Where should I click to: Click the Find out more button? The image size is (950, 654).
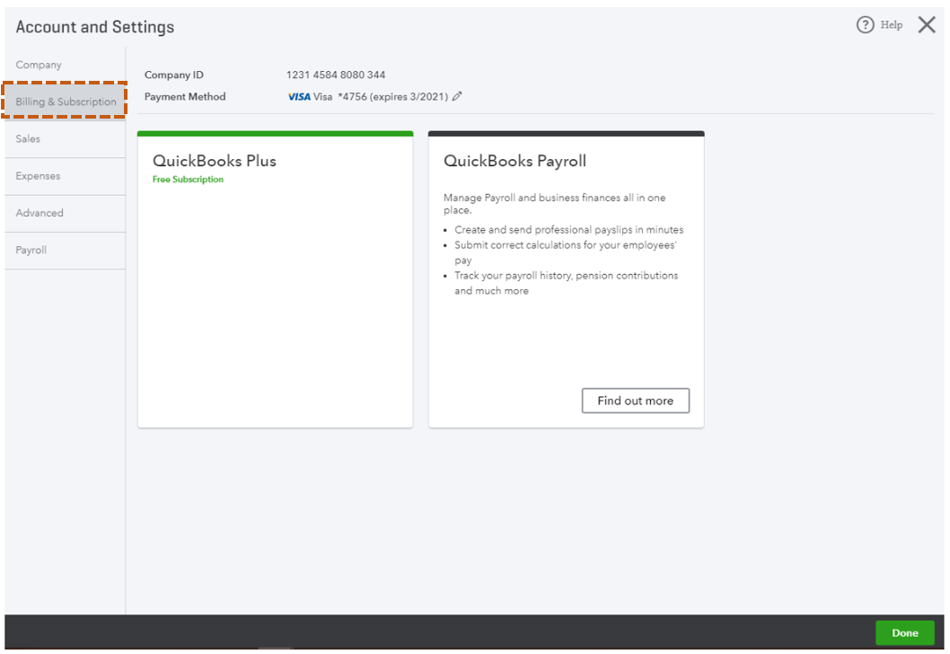(636, 401)
